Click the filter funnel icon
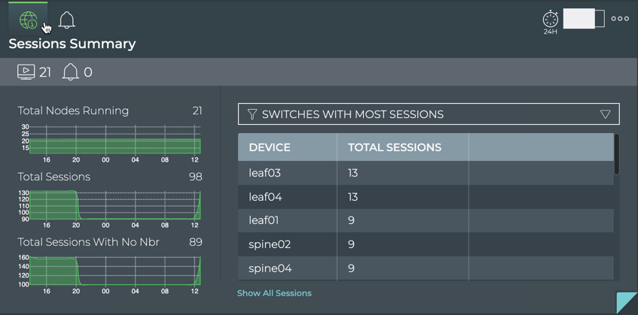 tap(252, 114)
